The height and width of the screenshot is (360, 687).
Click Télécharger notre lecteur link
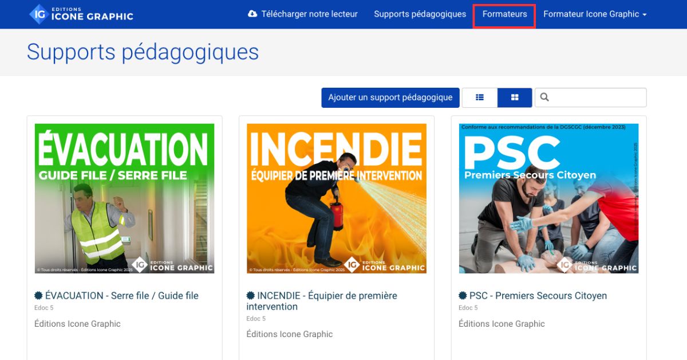[x=309, y=14]
